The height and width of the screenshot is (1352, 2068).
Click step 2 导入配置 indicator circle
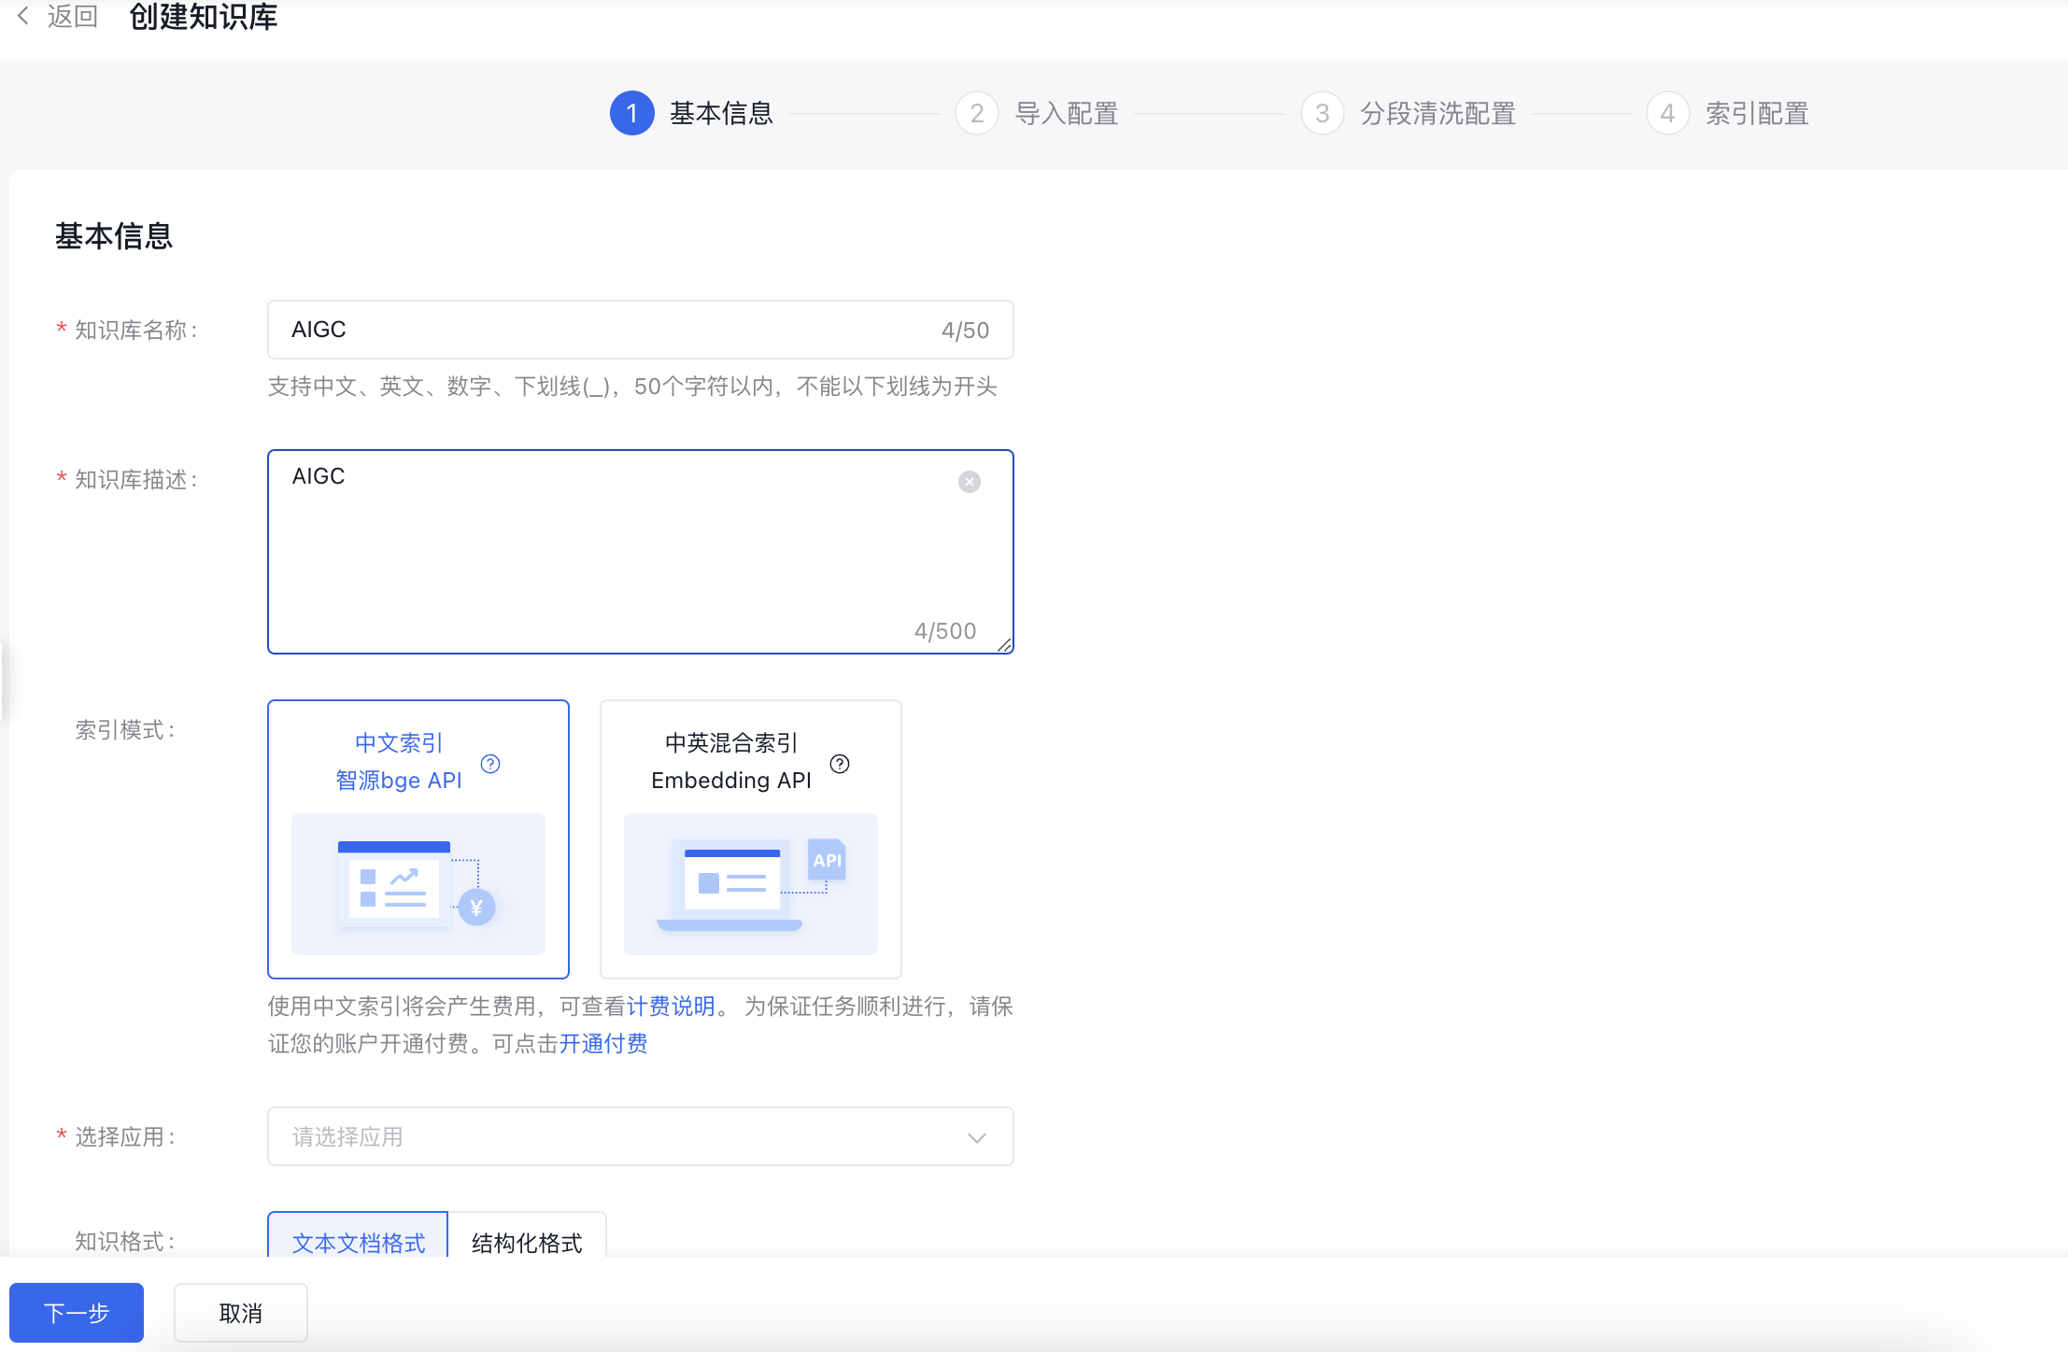coord(975,113)
